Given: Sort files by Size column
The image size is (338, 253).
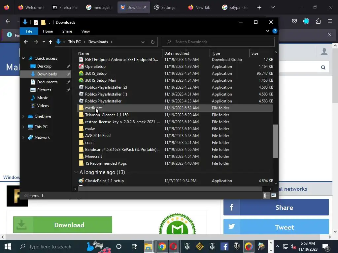Looking at the screenshot, I should 255,53.
